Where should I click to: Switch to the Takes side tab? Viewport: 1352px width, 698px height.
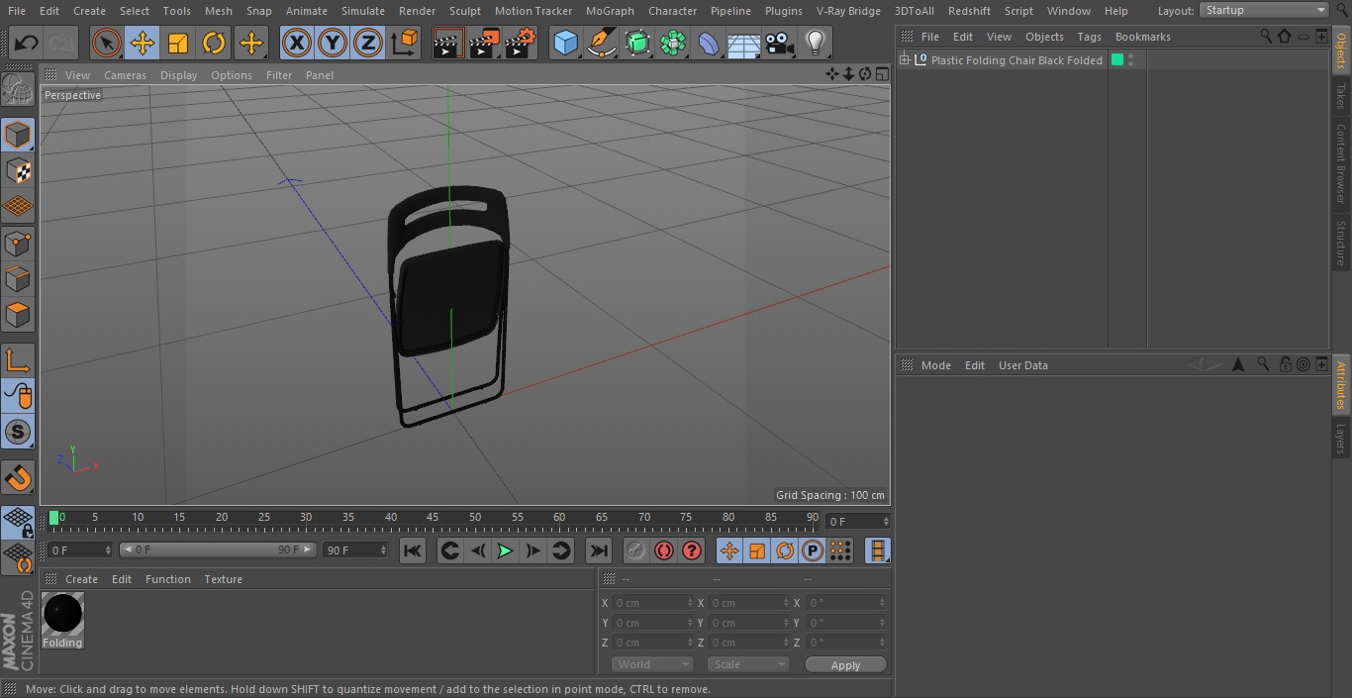tap(1341, 96)
